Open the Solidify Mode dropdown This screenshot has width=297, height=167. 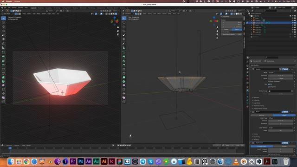pyautogui.click(x=281, y=72)
